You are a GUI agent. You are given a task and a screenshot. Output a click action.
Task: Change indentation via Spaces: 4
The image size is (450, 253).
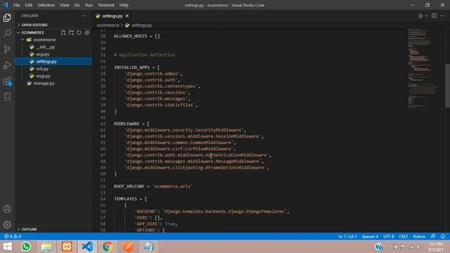coord(370,236)
